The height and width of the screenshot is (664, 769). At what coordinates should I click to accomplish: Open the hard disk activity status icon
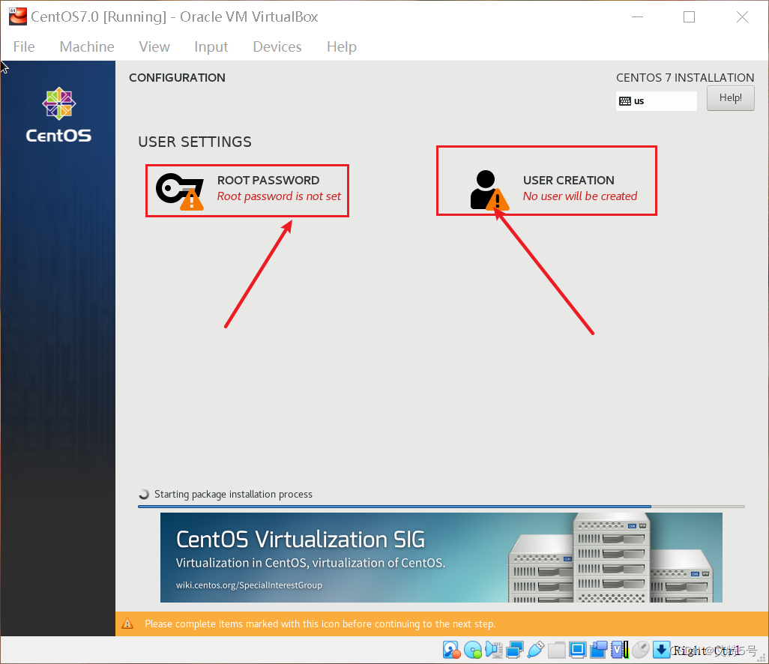click(x=451, y=650)
